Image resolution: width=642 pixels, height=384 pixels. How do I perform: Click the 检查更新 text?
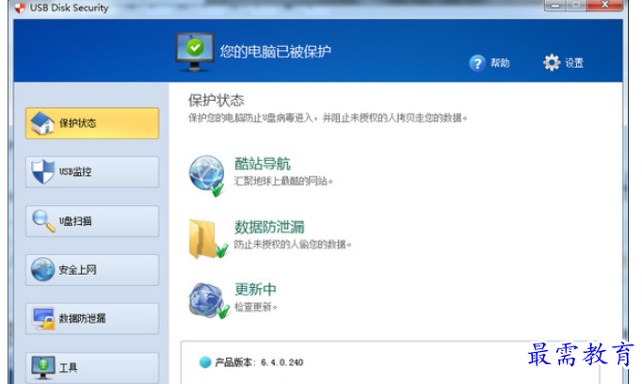click(x=255, y=307)
